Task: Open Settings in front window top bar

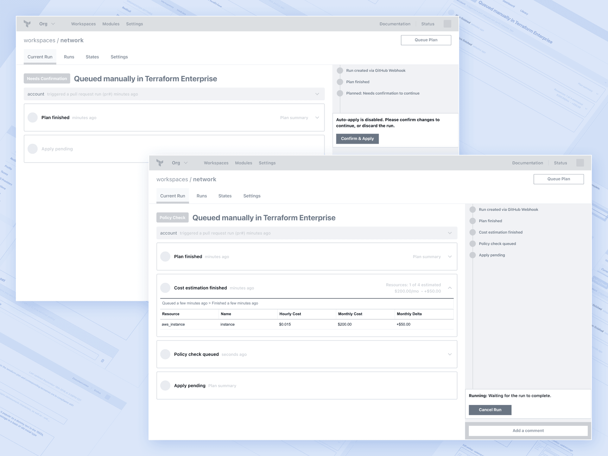Action: [267, 163]
